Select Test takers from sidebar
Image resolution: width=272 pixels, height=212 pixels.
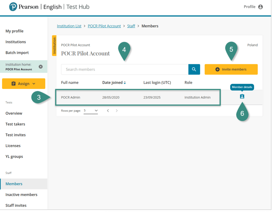(x=15, y=124)
